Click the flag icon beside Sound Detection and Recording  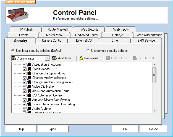click(x=29, y=104)
